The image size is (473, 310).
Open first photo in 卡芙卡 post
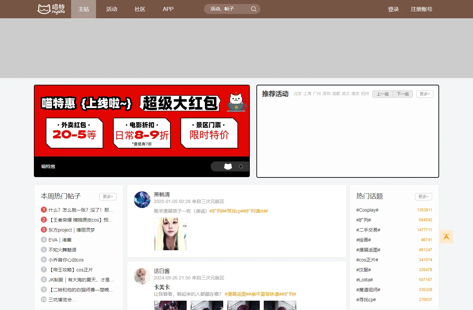point(170,305)
